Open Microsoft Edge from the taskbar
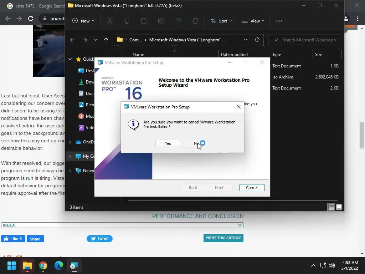 (59, 265)
